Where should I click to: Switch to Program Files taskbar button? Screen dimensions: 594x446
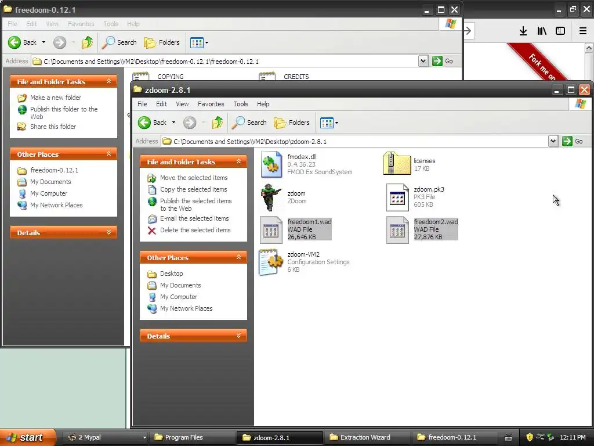[x=192, y=437]
